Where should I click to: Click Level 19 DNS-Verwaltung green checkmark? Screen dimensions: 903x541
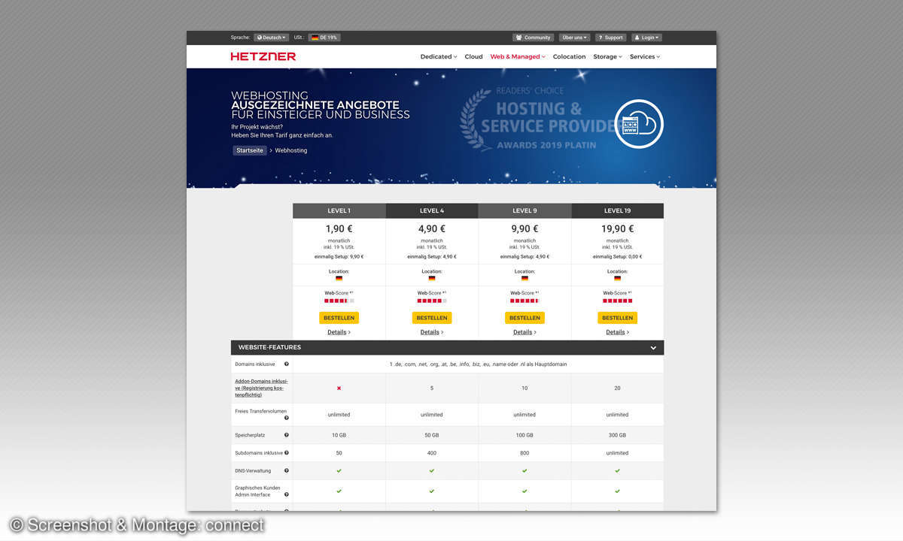pyautogui.click(x=618, y=470)
